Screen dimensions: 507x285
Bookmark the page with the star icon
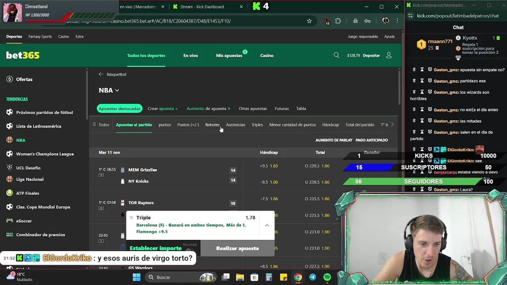click(309, 21)
